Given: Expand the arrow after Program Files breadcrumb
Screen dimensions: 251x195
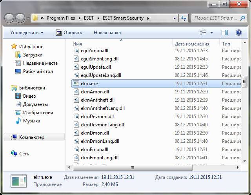Looking at the screenshot, I should pos(79,18).
